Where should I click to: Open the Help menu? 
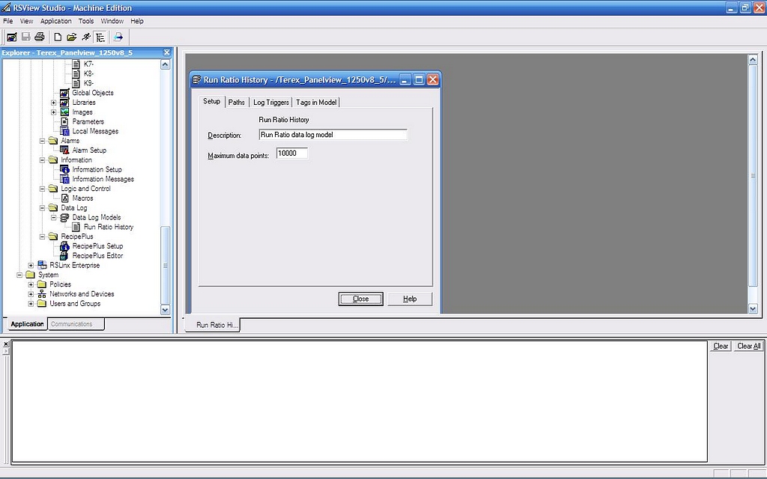pos(137,21)
